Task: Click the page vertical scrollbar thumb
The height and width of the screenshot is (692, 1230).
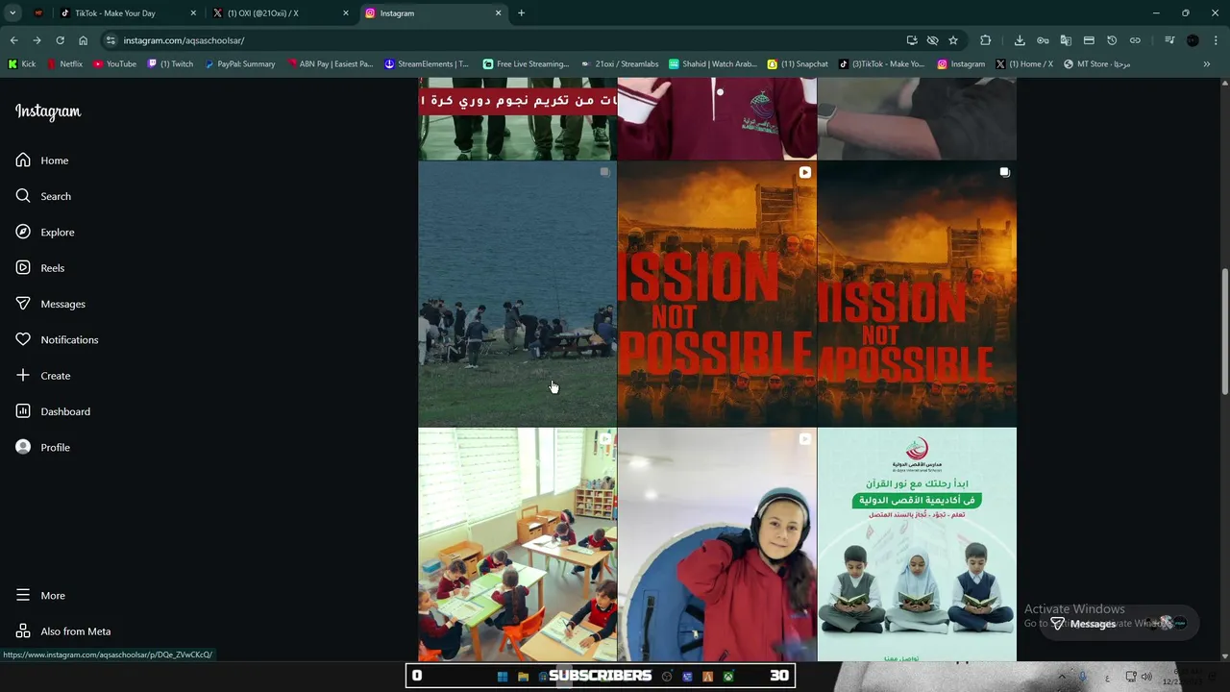Action: coord(1224,332)
